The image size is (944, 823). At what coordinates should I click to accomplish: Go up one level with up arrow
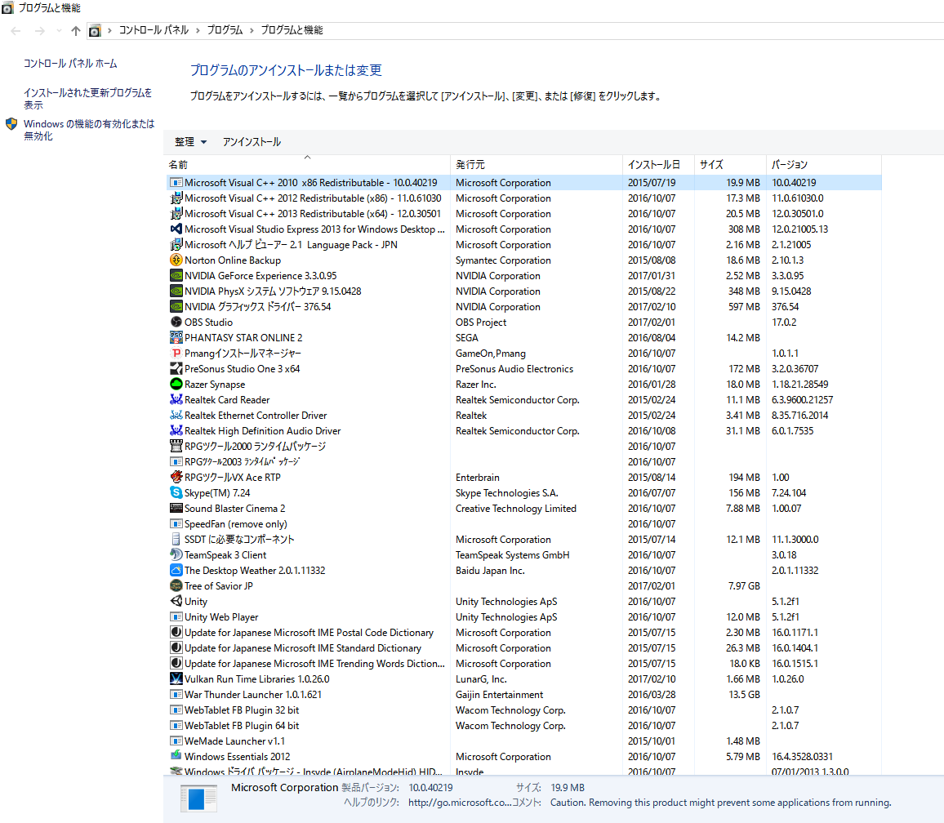click(x=75, y=31)
